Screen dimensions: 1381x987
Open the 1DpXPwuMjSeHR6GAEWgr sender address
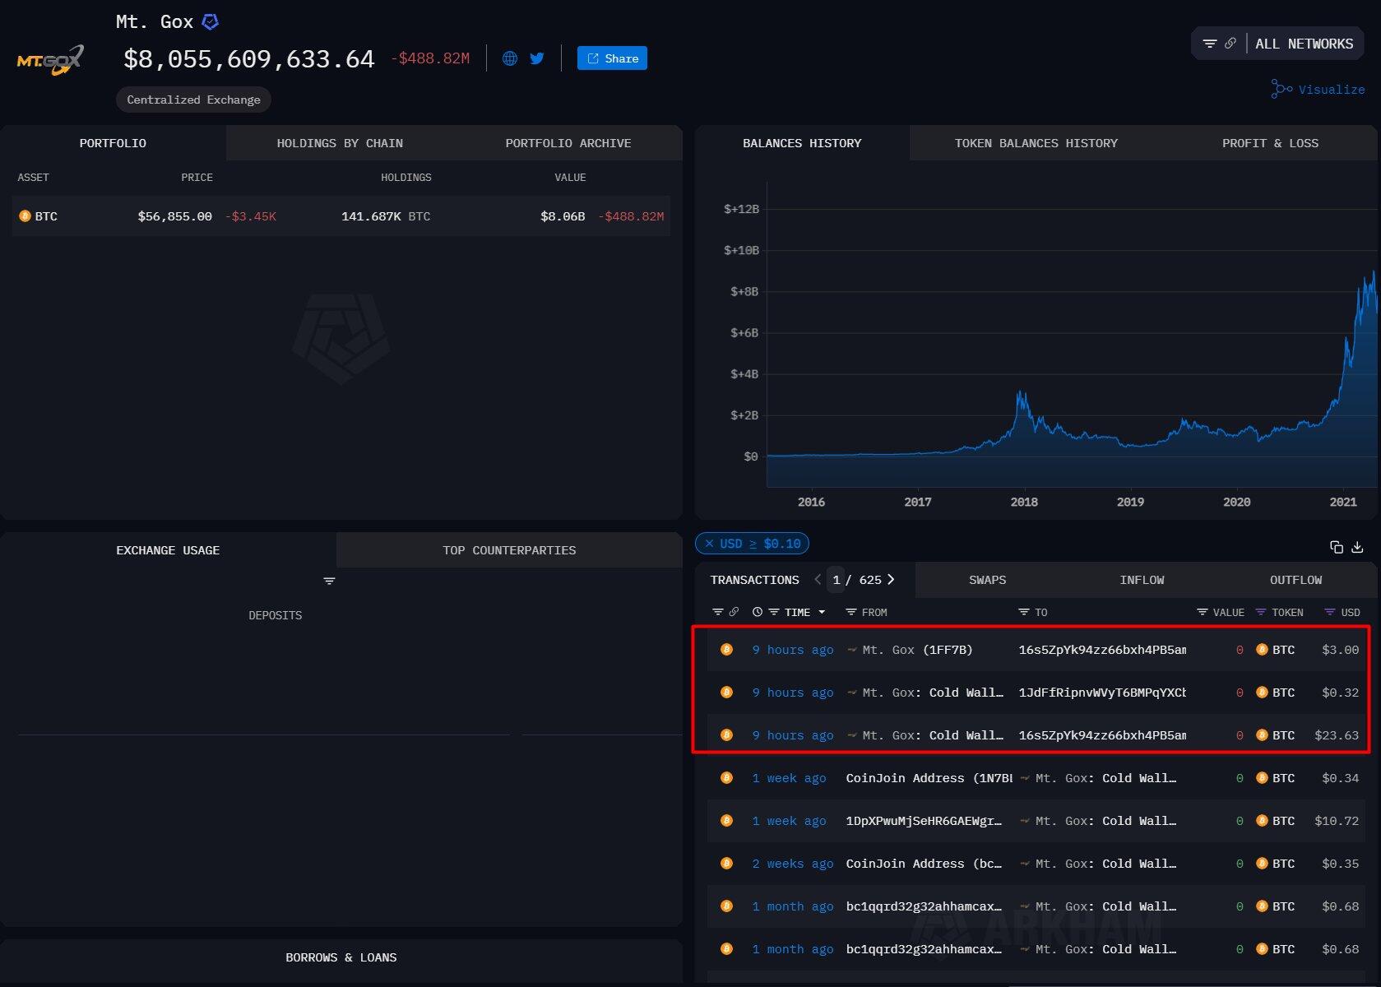(x=924, y=821)
